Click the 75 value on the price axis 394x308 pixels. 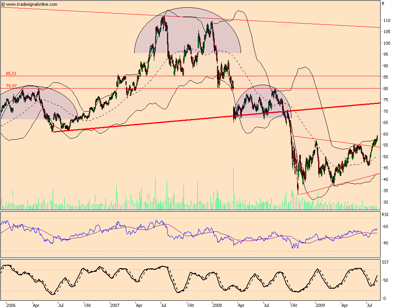coord(386,100)
